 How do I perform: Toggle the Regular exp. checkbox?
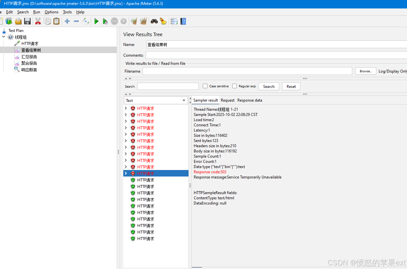coord(234,86)
